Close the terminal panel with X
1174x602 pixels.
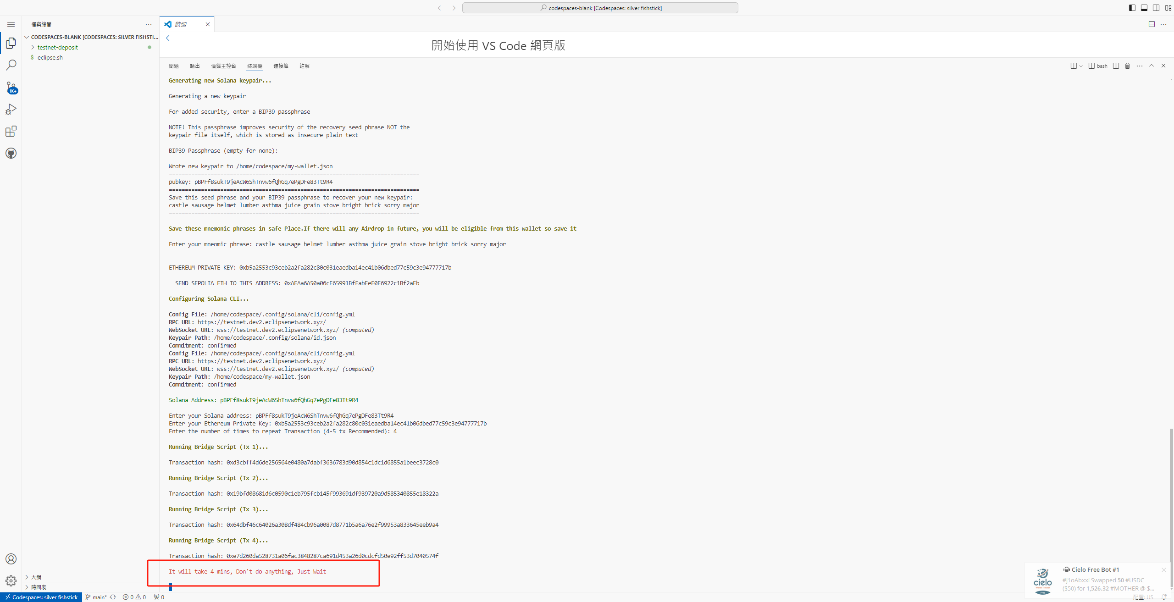pos(1163,66)
